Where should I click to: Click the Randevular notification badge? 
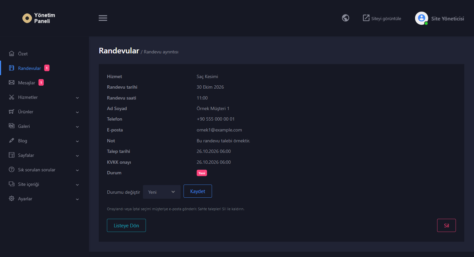(x=47, y=68)
